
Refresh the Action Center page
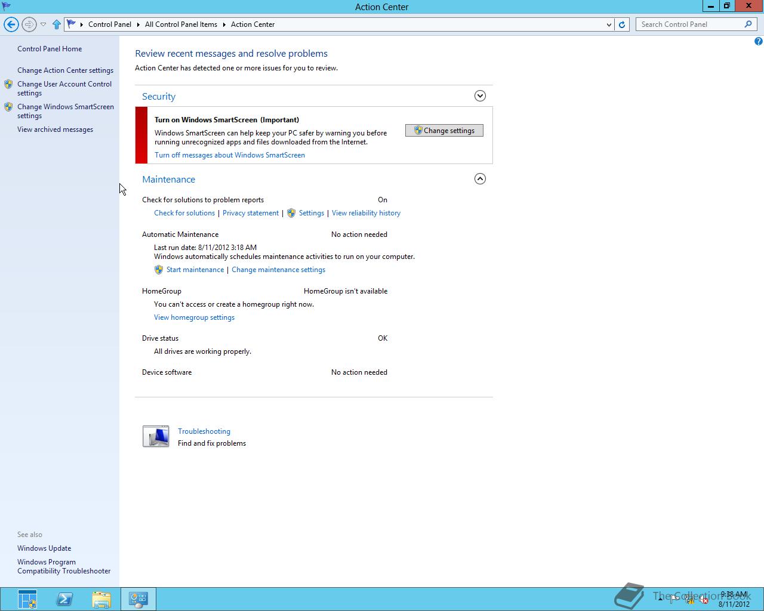(622, 24)
